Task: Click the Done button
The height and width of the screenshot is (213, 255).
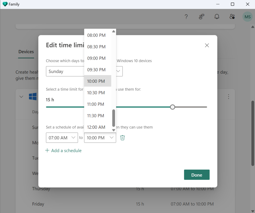Action: pyautogui.click(x=197, y=175)
